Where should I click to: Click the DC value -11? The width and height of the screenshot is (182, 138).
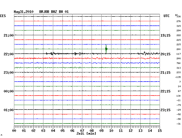pos(179,100)
